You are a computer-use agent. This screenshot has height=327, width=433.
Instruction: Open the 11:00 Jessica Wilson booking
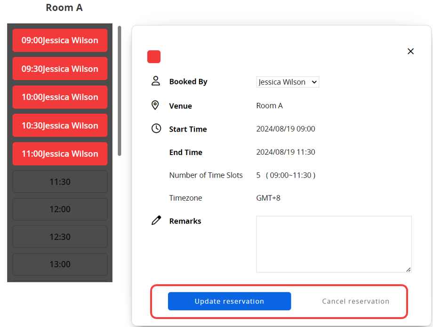pos(60,154)
